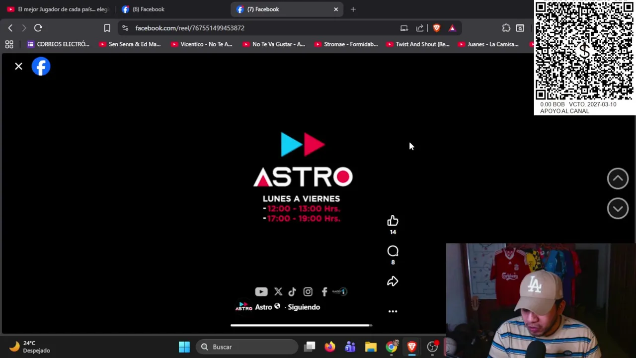Open the three-dot reel options menu
Viewport: 636px width, 358px height.
point(393,311)
